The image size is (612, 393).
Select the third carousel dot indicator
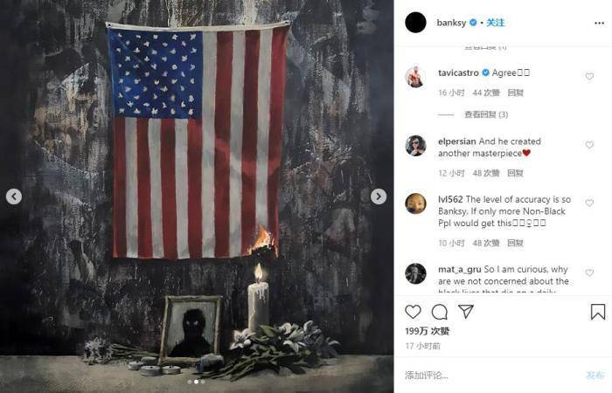click(x=203, y=383)
